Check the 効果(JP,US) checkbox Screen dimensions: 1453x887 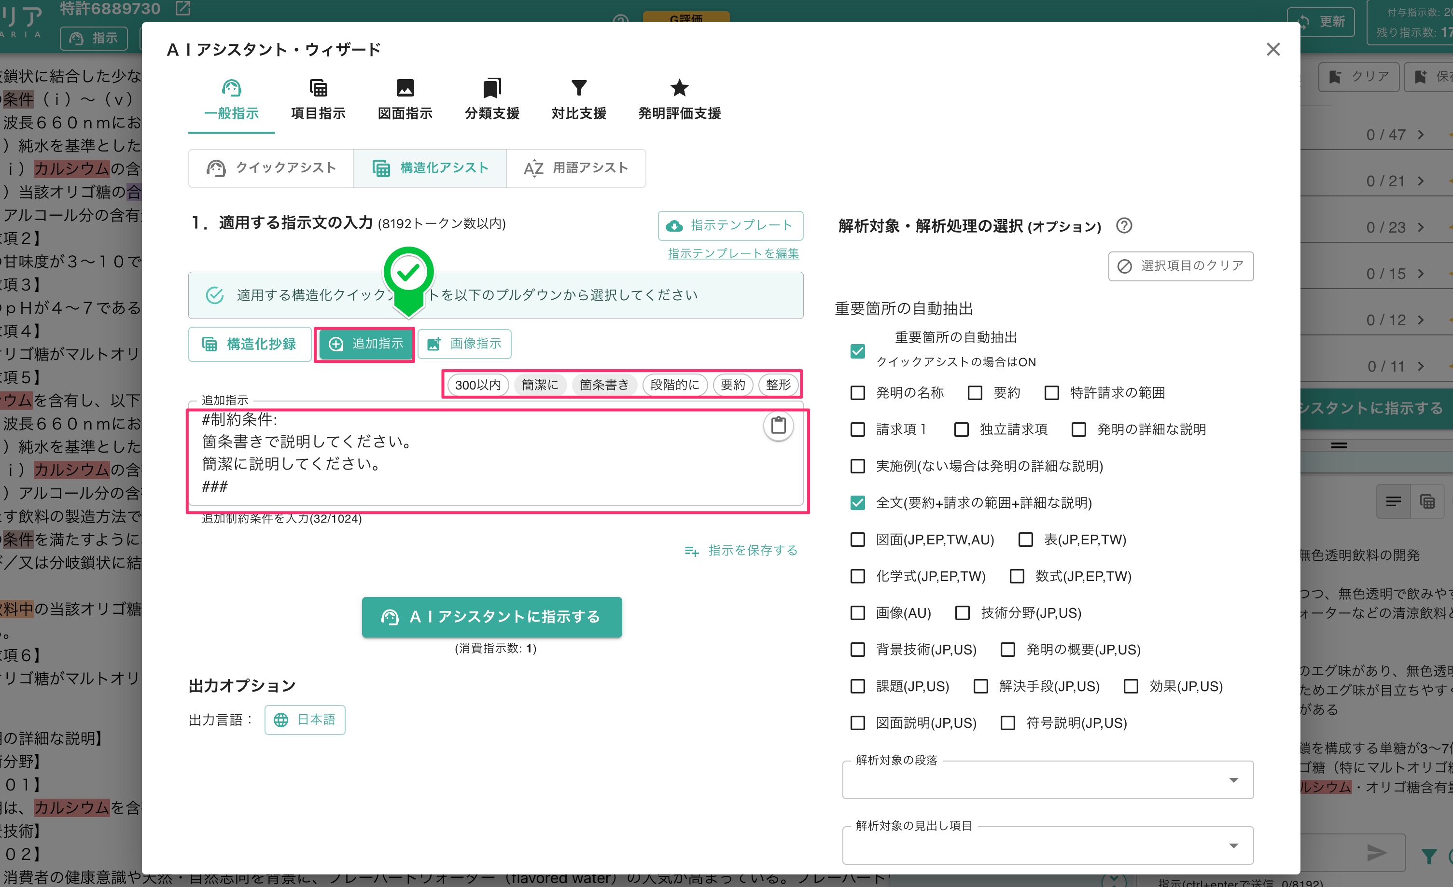point(1131,686)
